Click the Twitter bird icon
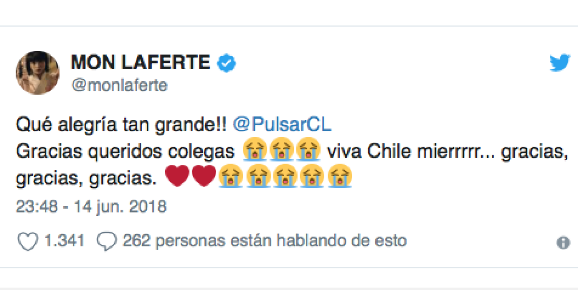This screenshot has height=290, width=578. [x=559, y=62]
